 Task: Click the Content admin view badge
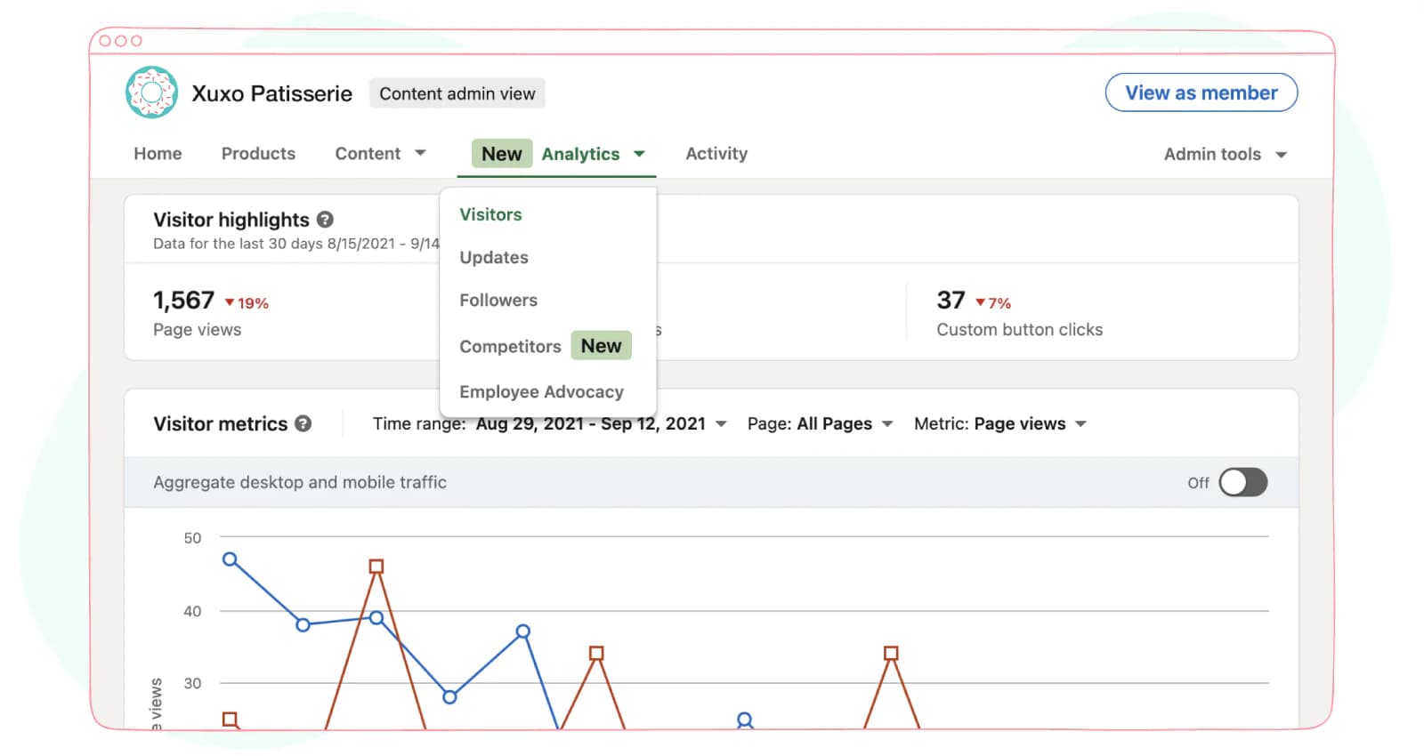pyautogui.click(x=457, y=93)
